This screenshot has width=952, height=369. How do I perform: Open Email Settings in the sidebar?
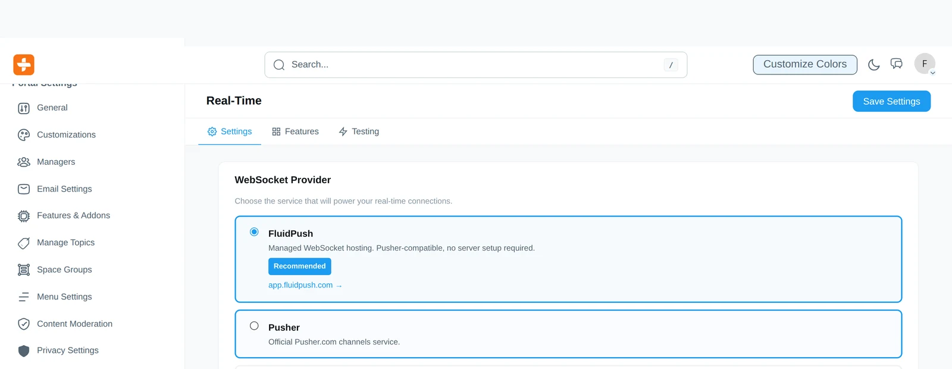64,189
